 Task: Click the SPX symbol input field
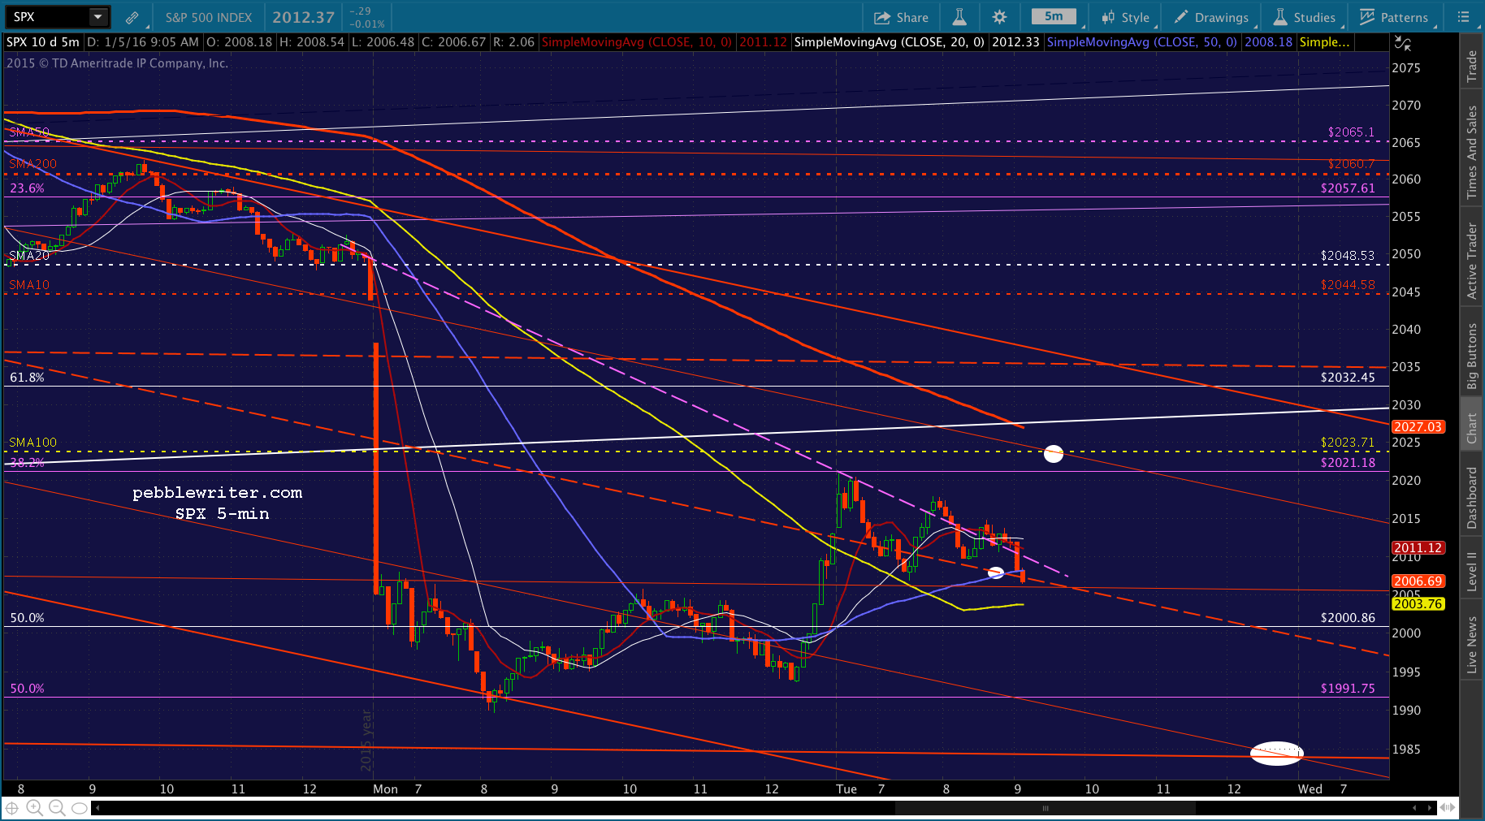pyautogui.click(x=47, y=17)
